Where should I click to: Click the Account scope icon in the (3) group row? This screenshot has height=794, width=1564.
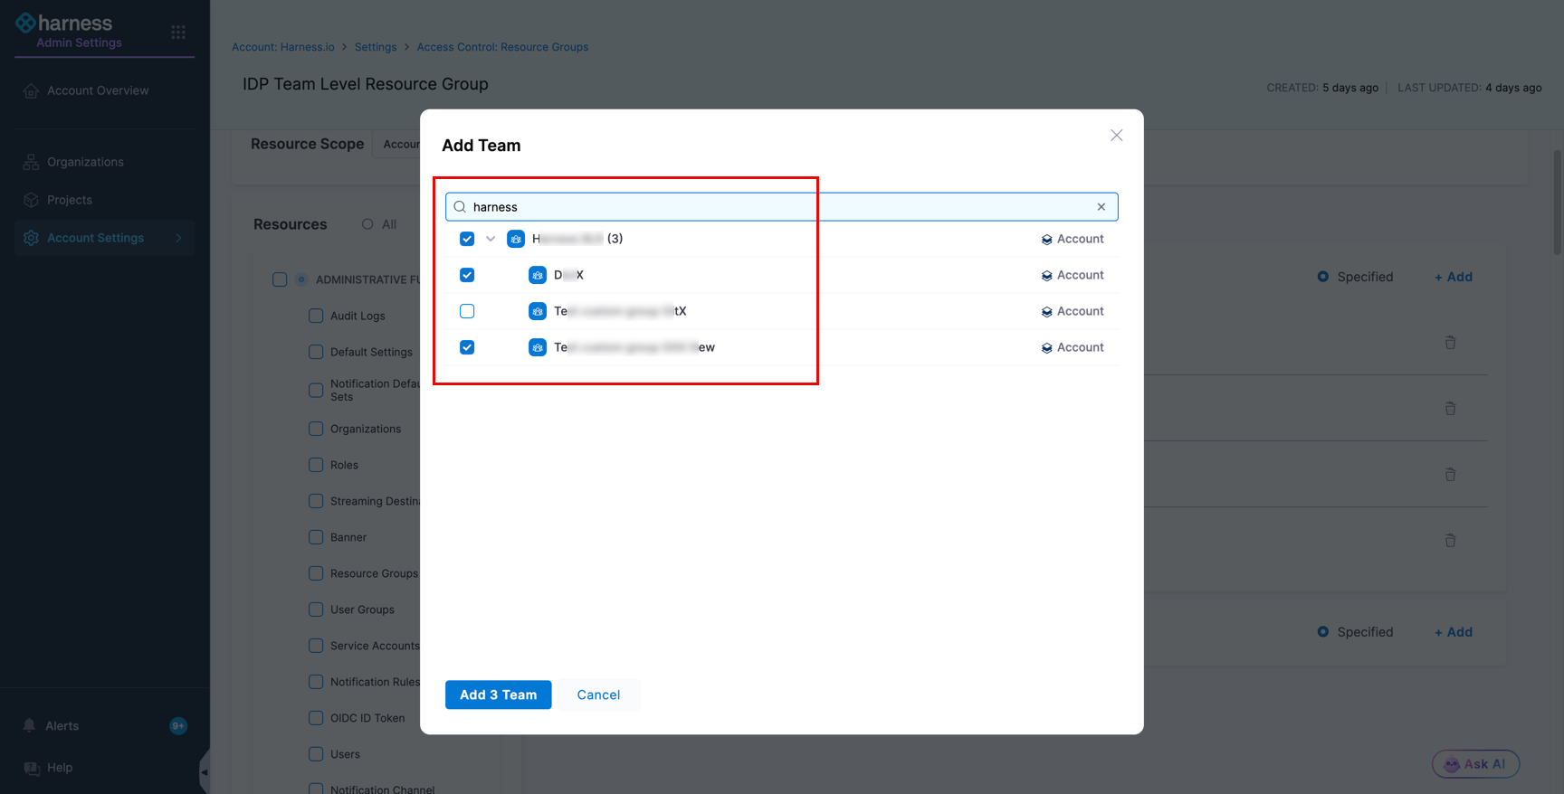pos(1046,240)
